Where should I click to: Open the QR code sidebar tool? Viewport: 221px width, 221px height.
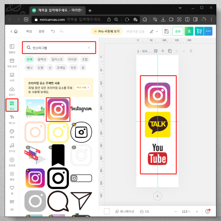coord(12,202)
